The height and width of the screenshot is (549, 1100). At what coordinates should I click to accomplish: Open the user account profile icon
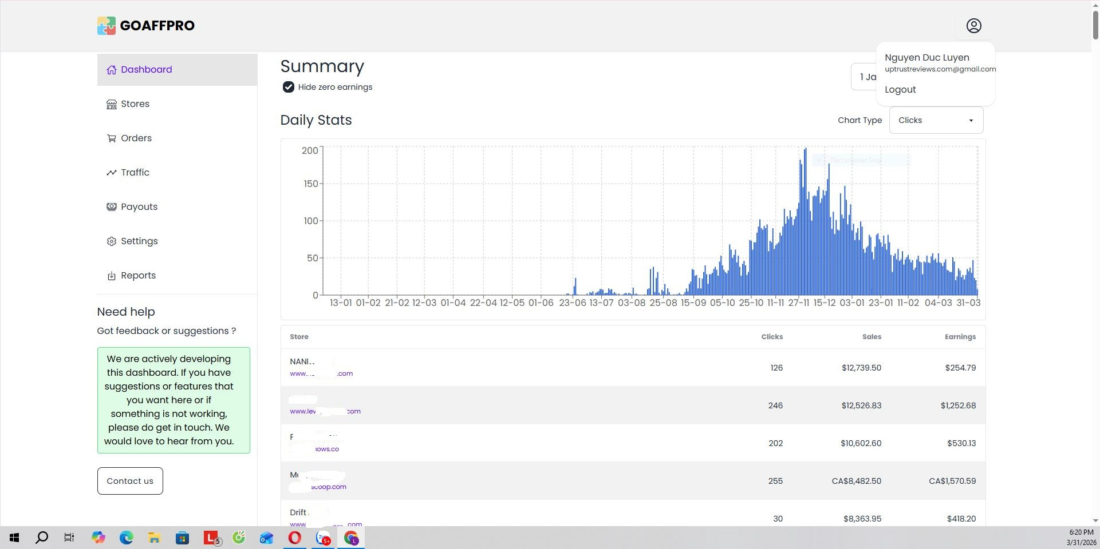973,26
